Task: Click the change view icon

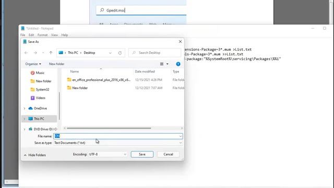Action: tap(162, 64)
